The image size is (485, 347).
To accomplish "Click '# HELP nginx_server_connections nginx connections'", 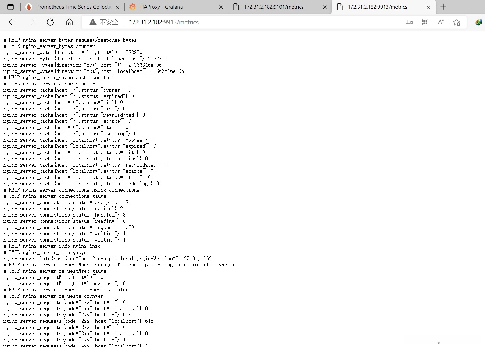I will coord(72,190).
